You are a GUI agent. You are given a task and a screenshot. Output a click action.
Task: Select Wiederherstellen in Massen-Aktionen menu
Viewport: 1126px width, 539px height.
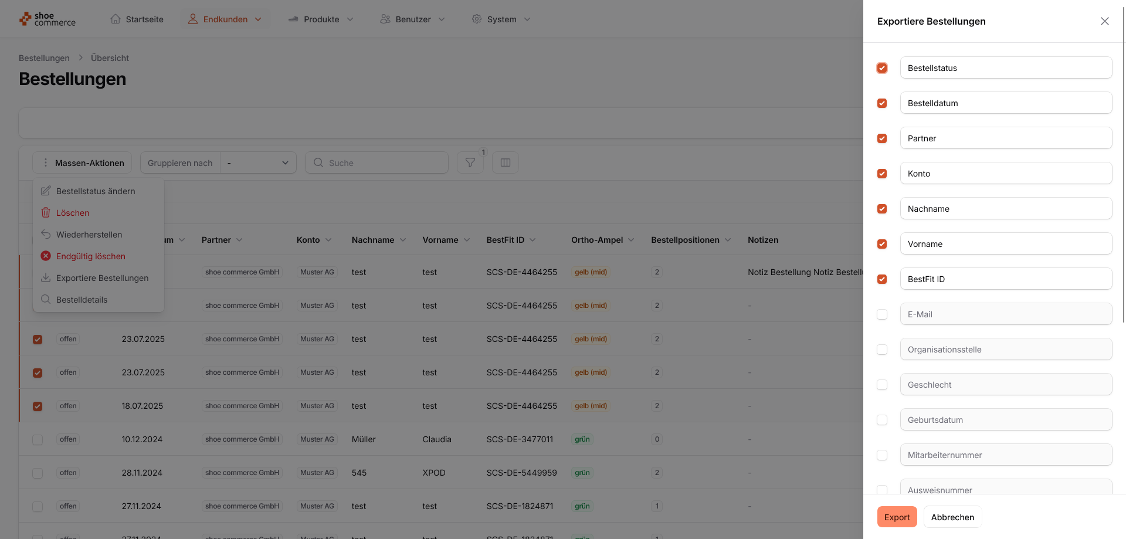click(89, 235)
